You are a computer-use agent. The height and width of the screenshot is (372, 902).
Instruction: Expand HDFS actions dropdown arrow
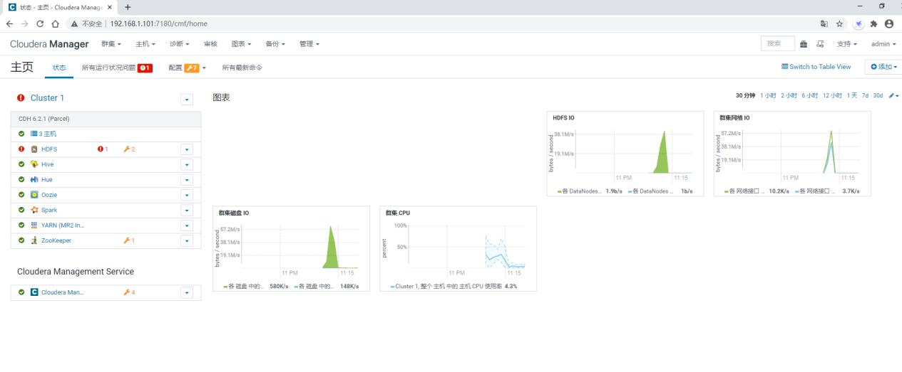(187, 149)
